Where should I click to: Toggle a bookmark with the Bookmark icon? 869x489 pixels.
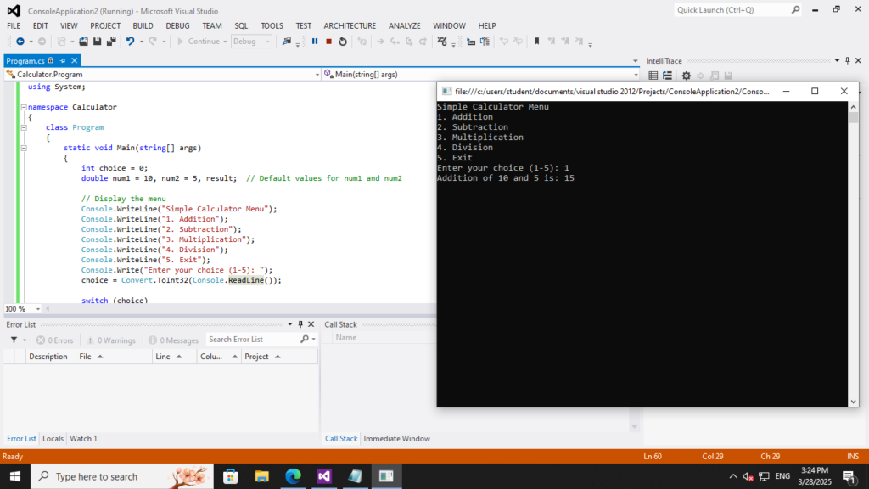coord(536,42)
